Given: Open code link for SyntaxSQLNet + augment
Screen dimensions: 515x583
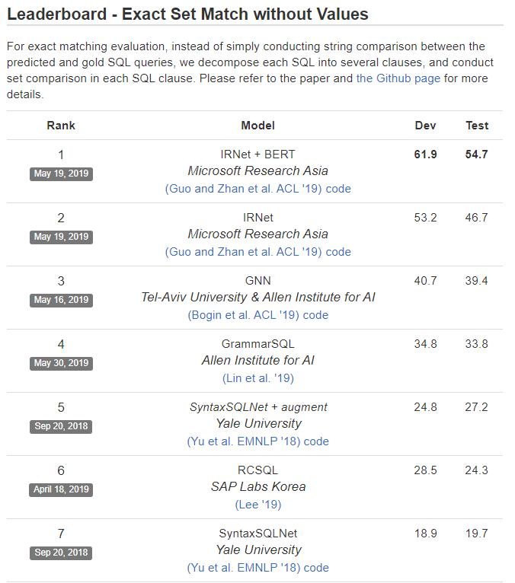Looking at the screenshot, I should click(316, 441).
